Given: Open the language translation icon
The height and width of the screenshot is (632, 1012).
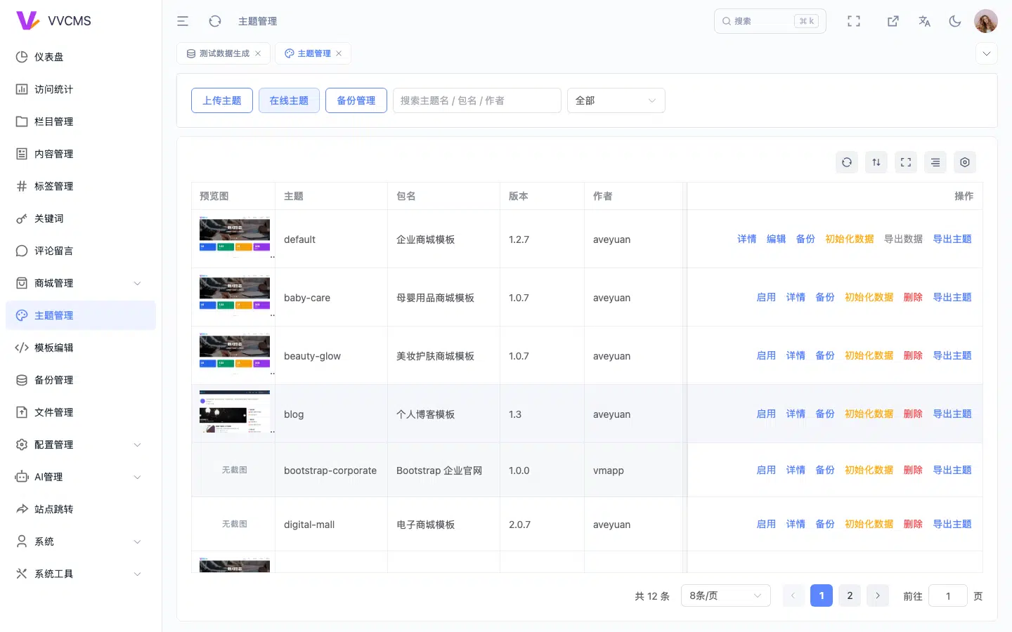Looking at the screenshot, I should [x=924, y=21].
